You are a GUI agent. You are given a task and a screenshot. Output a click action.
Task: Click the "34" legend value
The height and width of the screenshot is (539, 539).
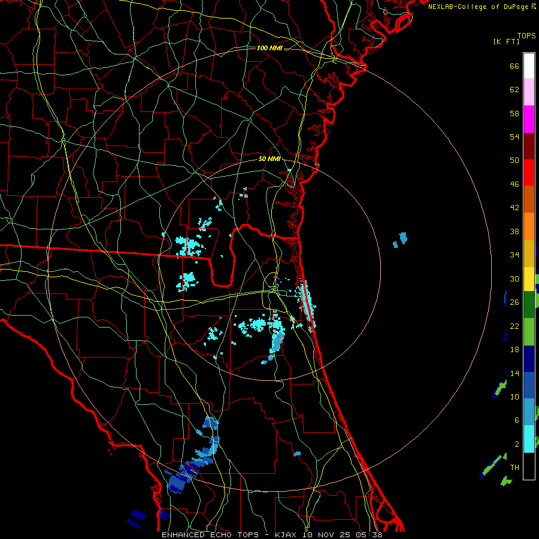[514, 255]
